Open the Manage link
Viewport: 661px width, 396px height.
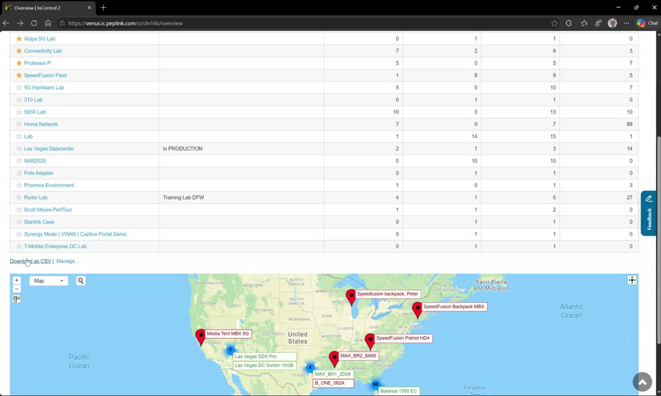[67, 262]
